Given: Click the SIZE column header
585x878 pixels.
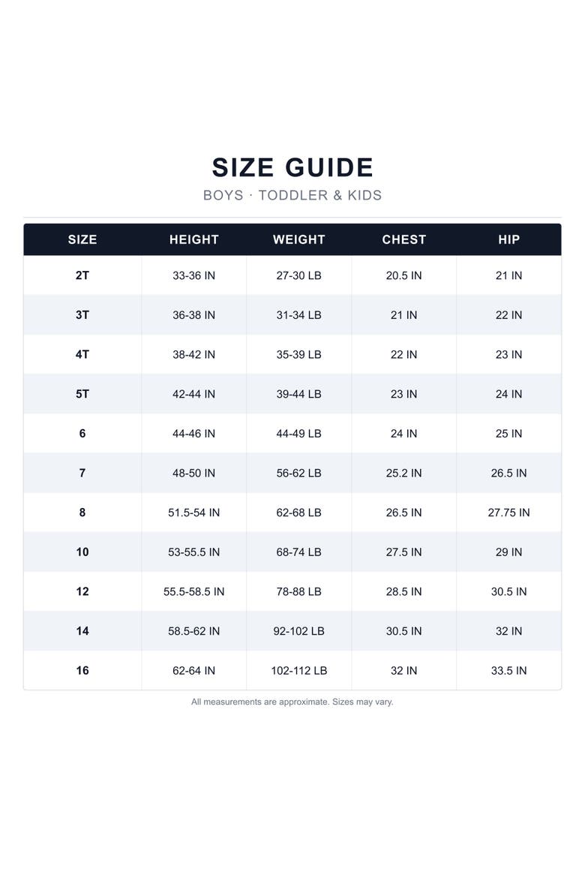Looking at the screenshot, I should pos(82,239).
